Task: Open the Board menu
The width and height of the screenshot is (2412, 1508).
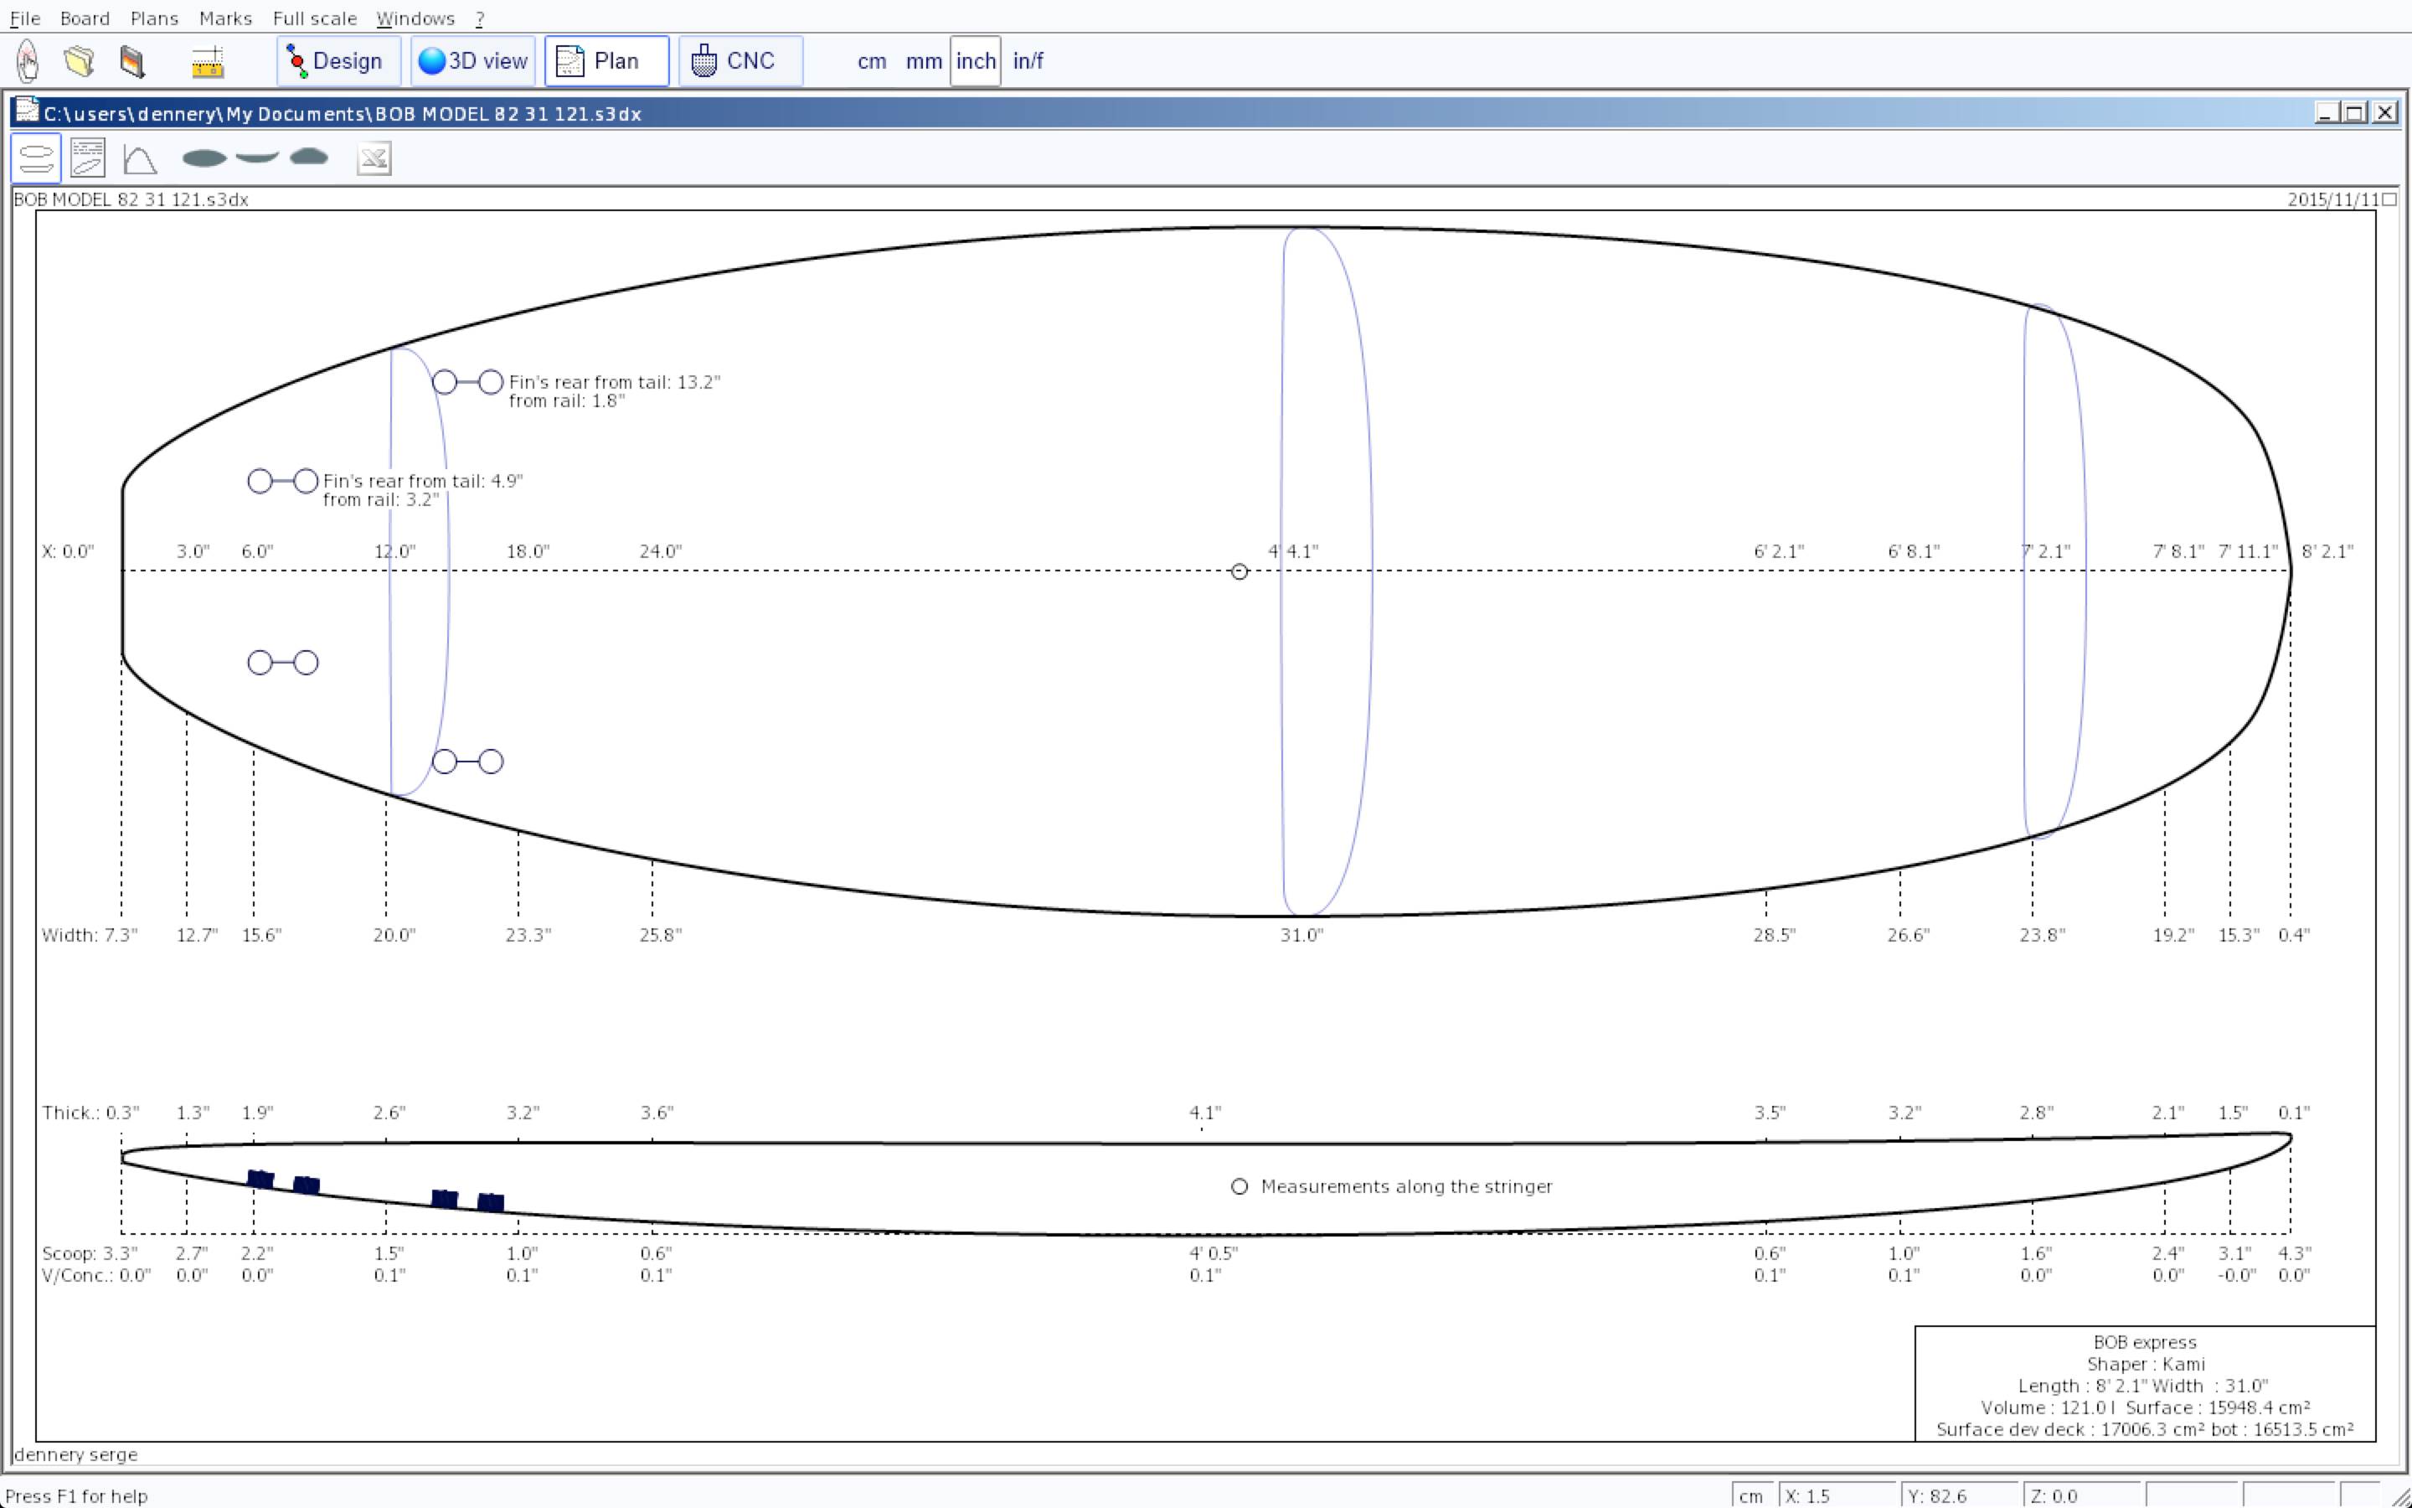Action: pyautogui.click(x=84, y=18)
